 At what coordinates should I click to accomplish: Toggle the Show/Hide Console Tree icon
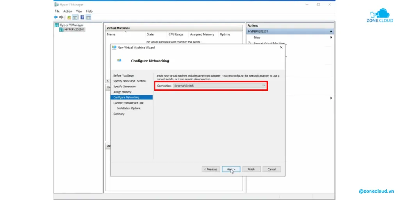pos(75,17)
